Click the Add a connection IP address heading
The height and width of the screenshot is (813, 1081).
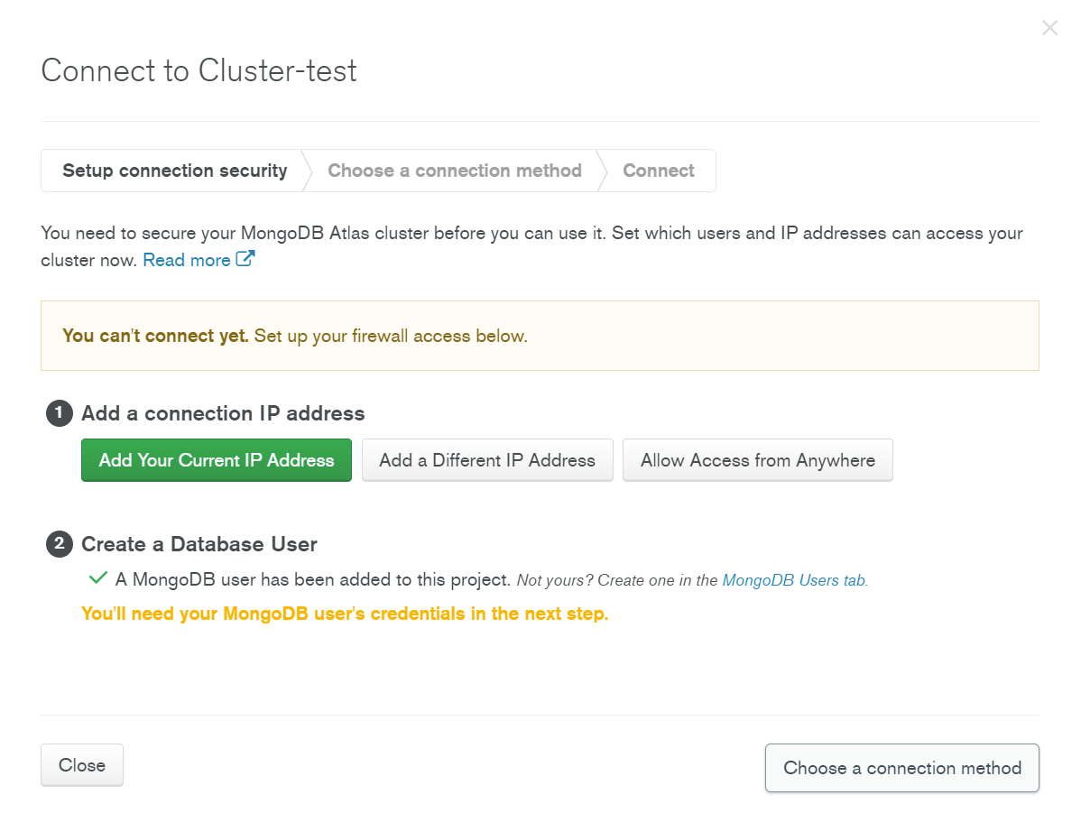223,413
